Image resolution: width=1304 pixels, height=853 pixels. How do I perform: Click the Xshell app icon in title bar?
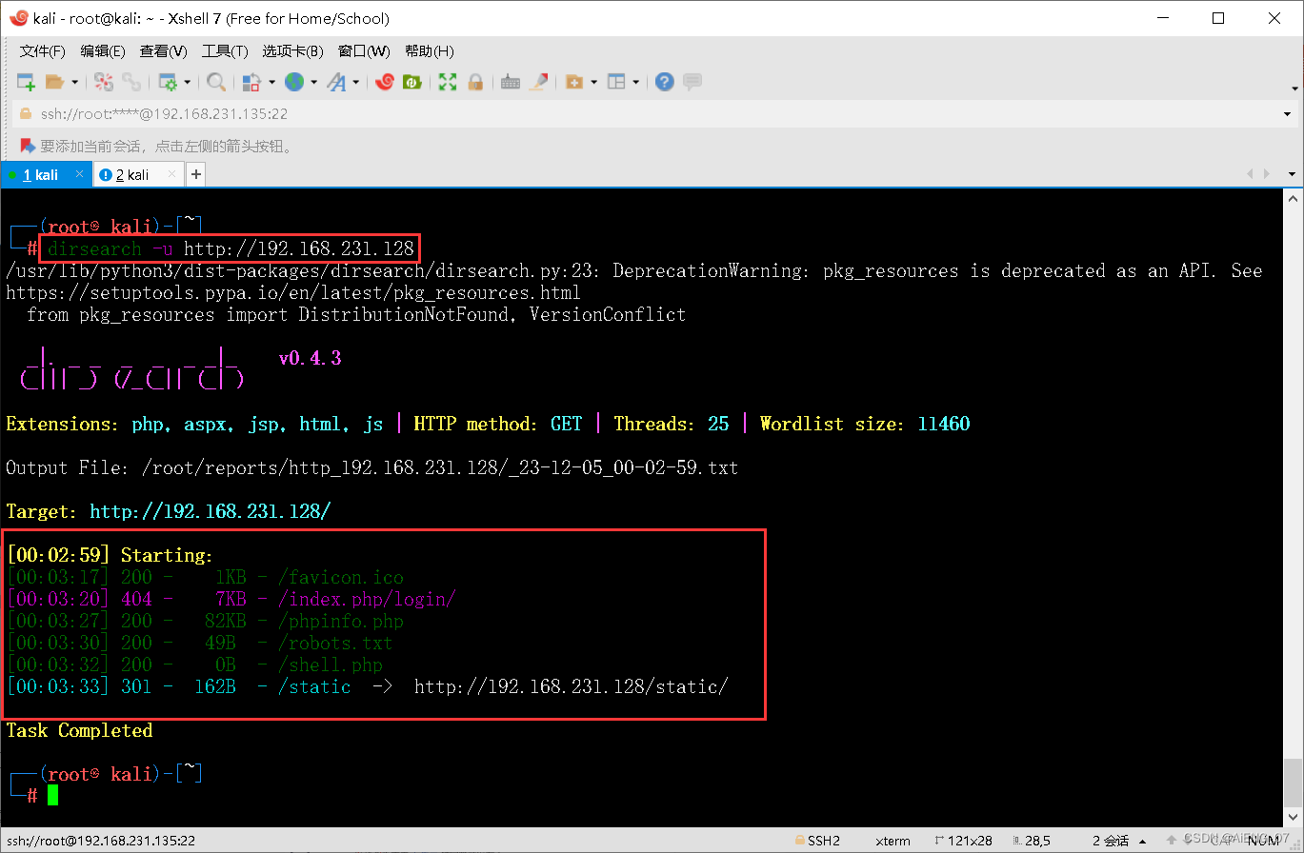(x=18, y=18)
